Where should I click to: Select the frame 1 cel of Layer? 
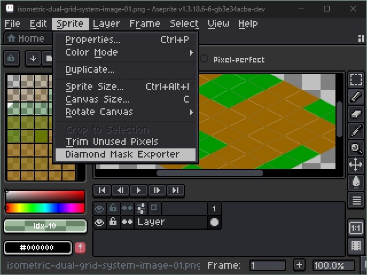click(214, 222)
